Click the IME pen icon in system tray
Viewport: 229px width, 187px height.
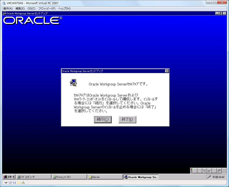209,177
